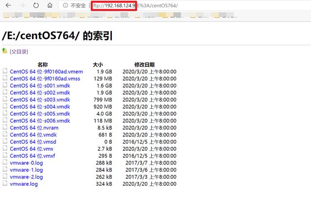311x208 pixels.
Task: Click file icon beside CentOS 64 位.nvram
Action: (5, 127)
